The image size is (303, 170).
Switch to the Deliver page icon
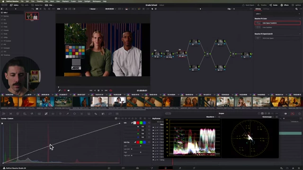point(194,168)
